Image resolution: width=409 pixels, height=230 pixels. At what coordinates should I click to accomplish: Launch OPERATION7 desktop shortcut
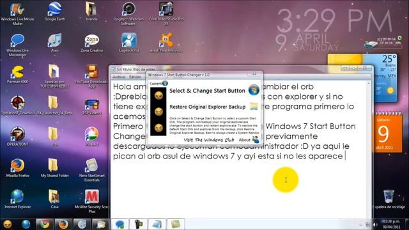(17, 137)
